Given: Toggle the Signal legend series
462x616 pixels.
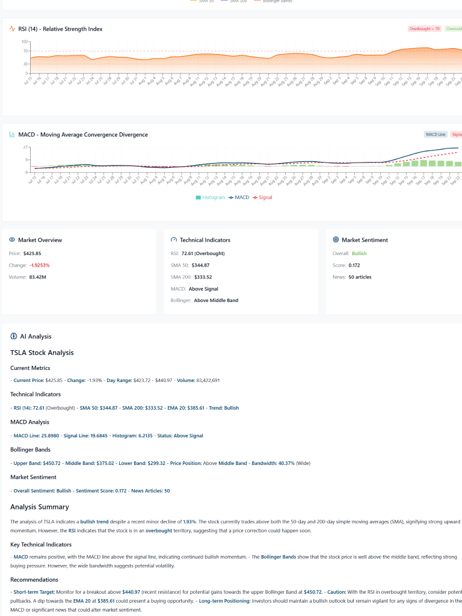Looking at the screenshot, I should coord(262,197).
